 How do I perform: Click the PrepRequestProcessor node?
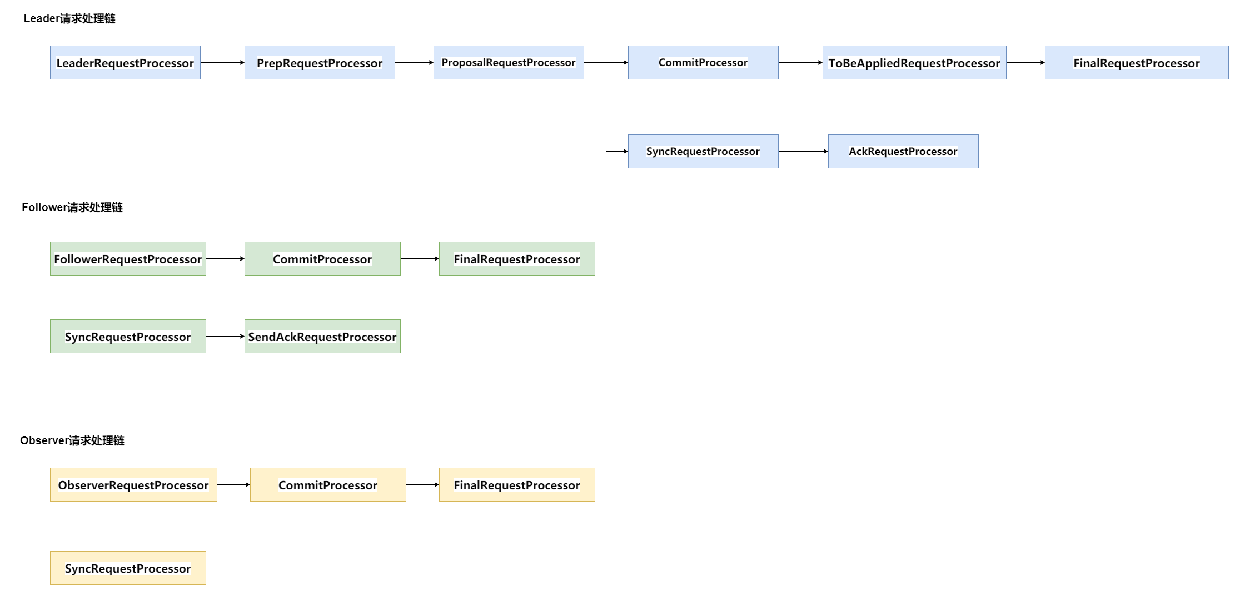click(320, 63)
